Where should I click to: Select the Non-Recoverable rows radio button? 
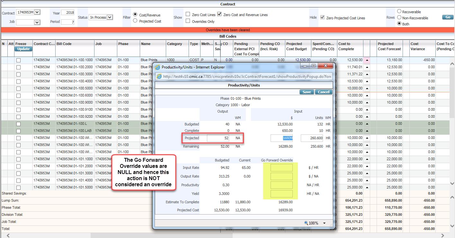coord(399,17)
